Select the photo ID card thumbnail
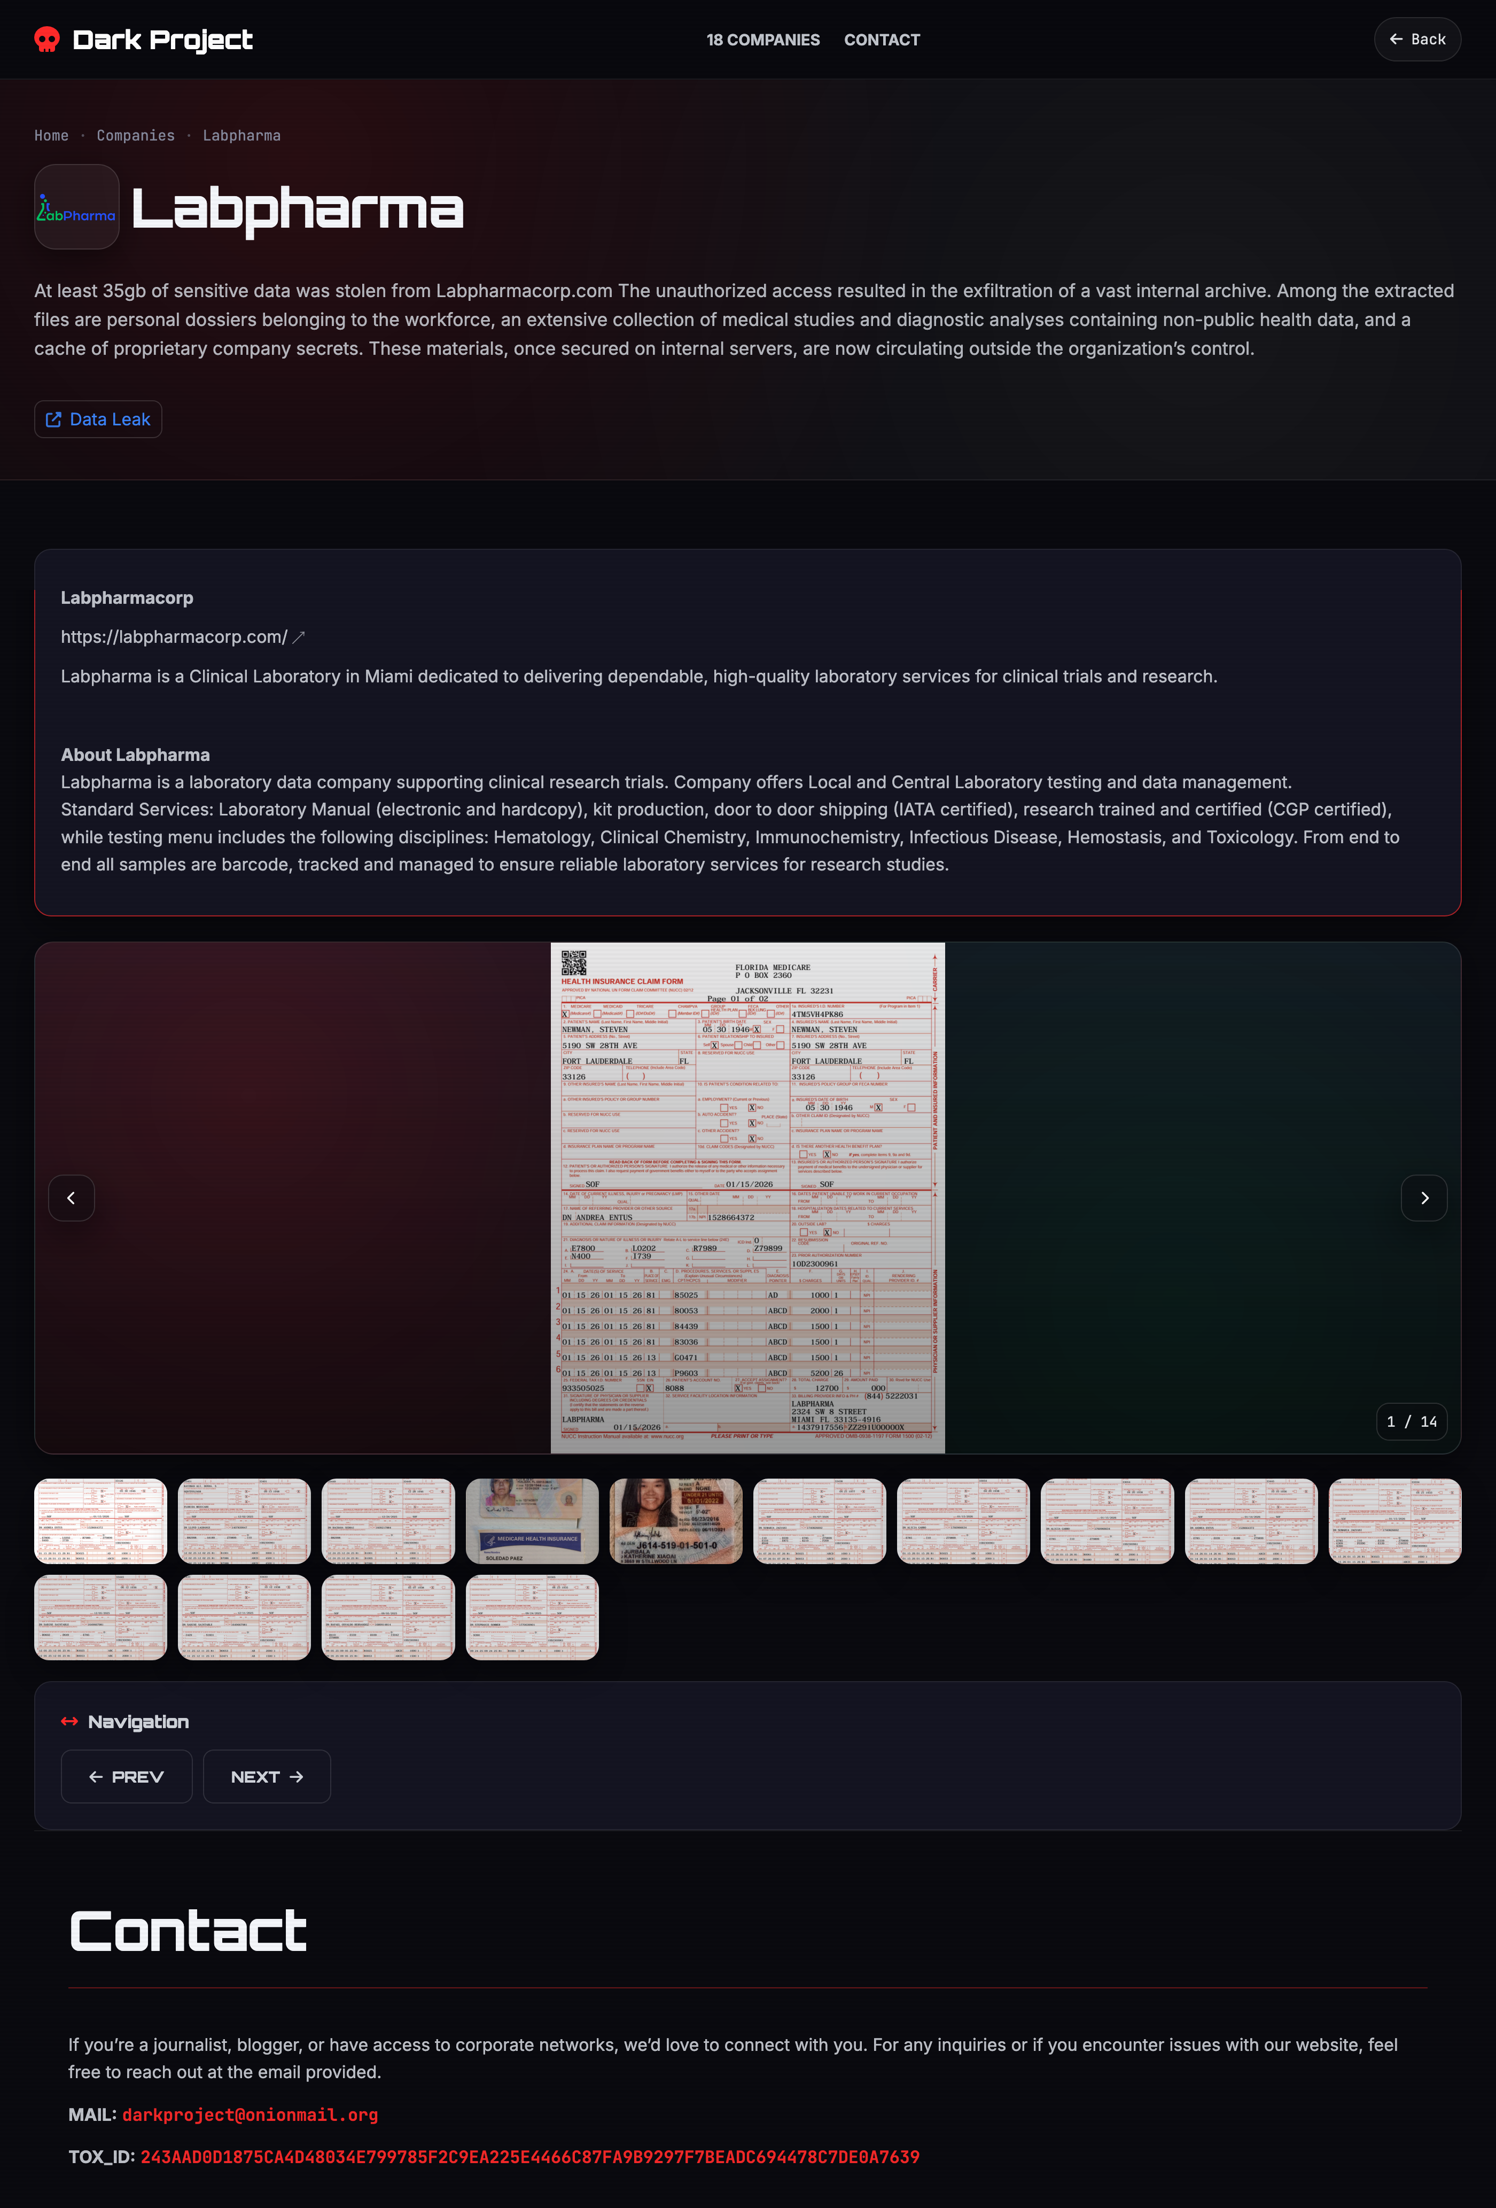The image size is (1496, 2208). point(675,1521)
